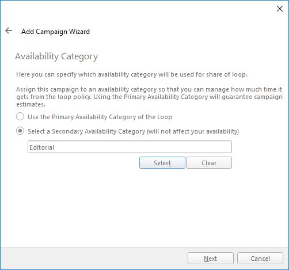Cancel the campaign wizard

point(260,258)
